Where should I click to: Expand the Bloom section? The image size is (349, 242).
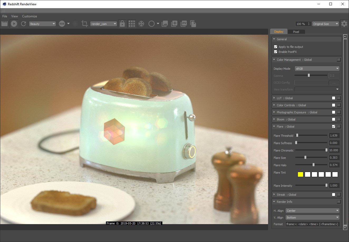(x=274, y=119)
